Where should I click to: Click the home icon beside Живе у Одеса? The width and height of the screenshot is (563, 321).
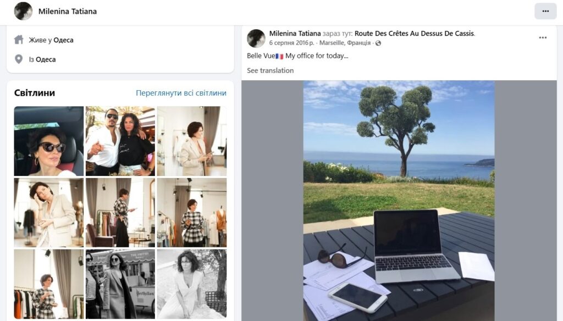(19, 40)
